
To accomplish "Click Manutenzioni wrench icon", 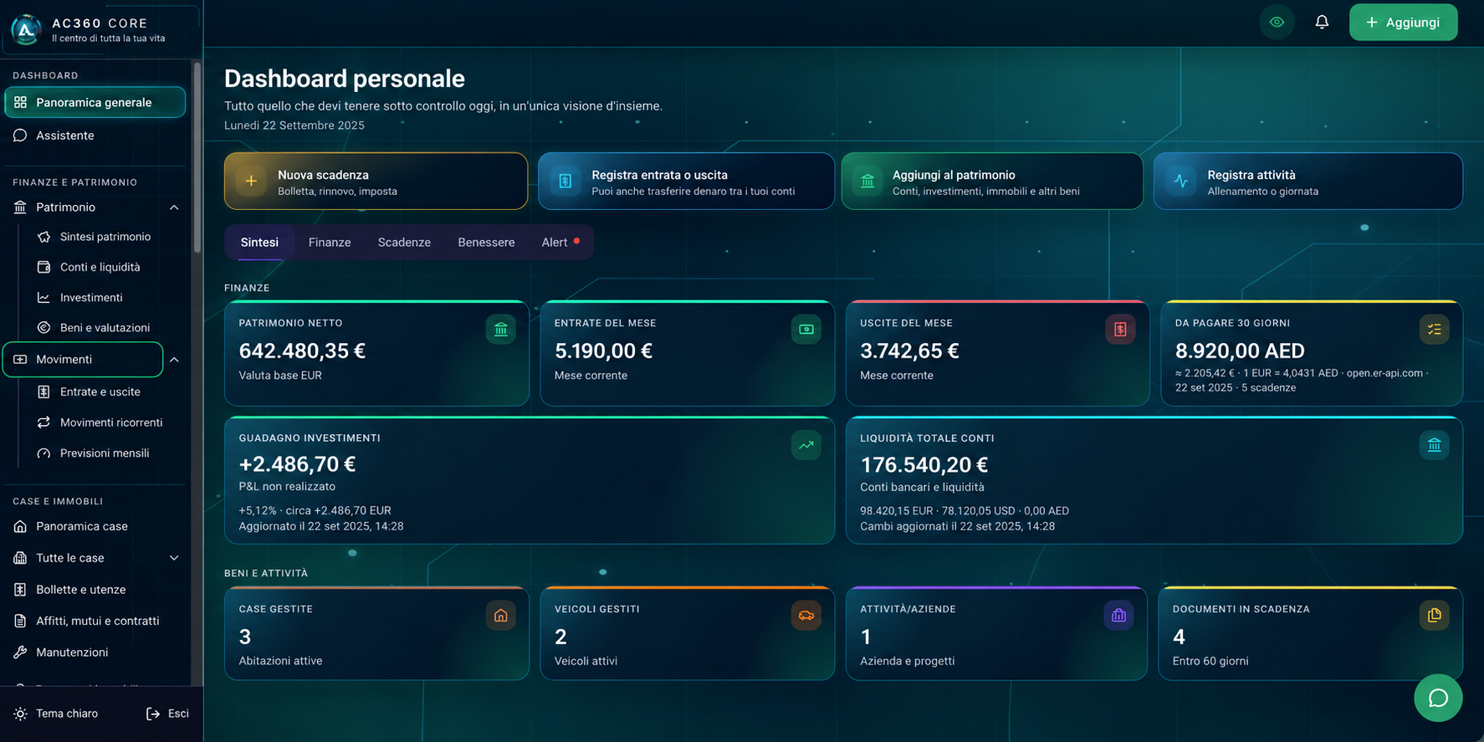I will tap(20, 652).
